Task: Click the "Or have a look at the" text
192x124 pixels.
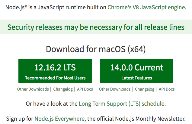Action: 52,104
